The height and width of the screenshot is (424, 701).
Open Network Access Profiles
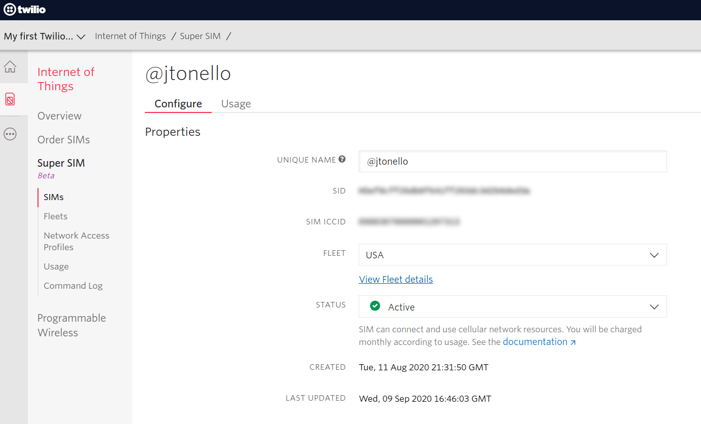click(76, 241)
